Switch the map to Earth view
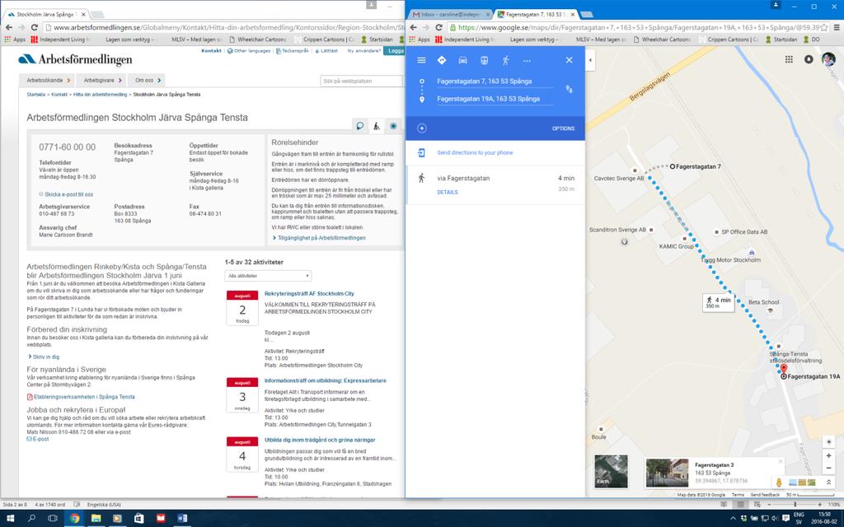 pyautogui.click(x=611, y=472)
